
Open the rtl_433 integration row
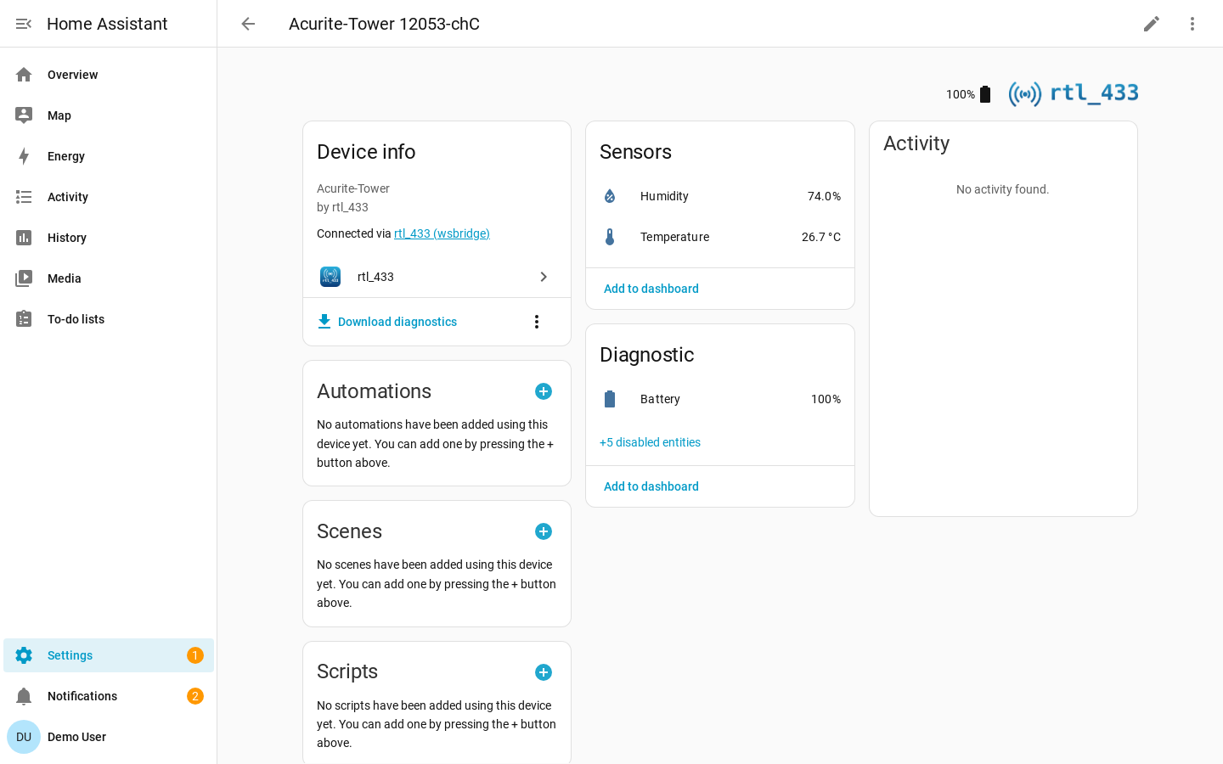pyautogui.click(x=437, y=277)
